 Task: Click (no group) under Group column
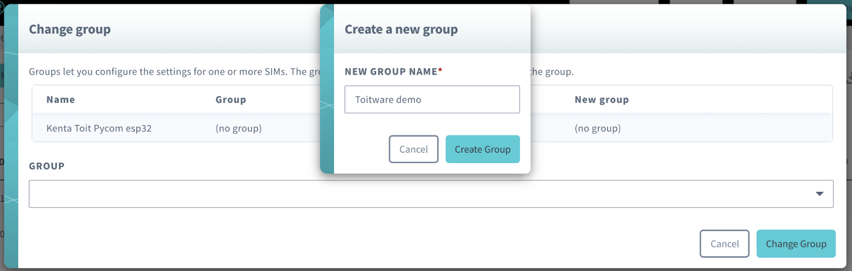pyautogui.click(x=239, y=129)
